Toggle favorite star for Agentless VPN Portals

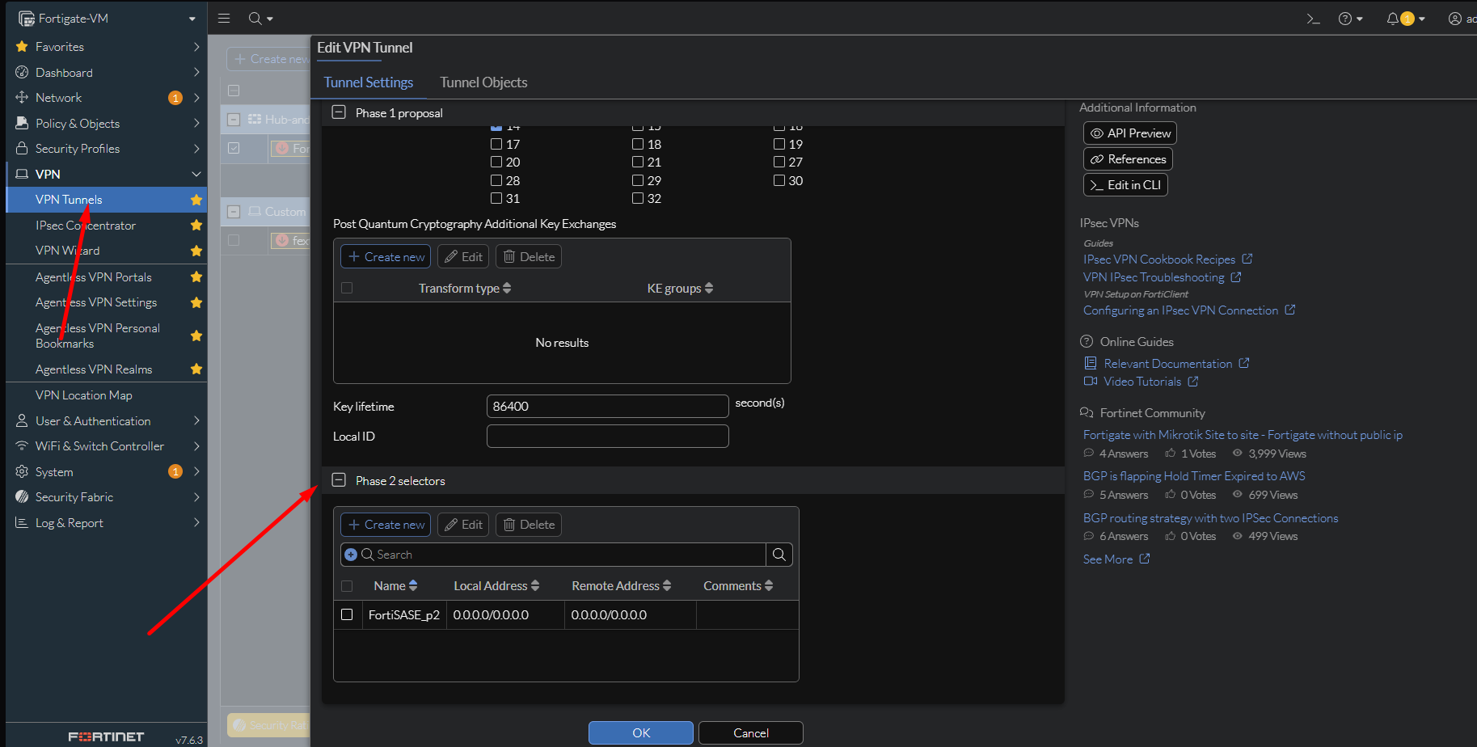(x=196, y=276)
